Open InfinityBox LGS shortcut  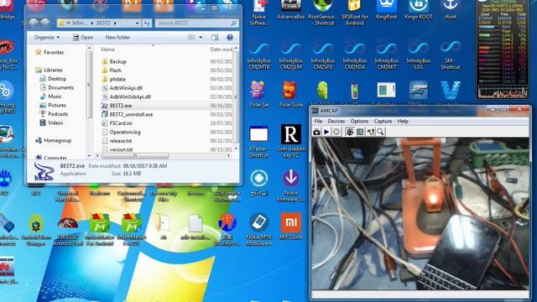coord(418,55)
